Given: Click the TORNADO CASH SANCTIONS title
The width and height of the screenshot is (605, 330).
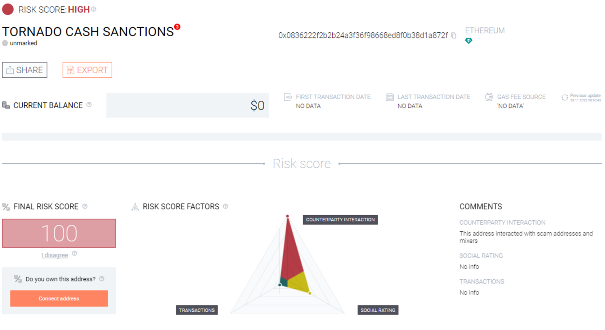Looking at the screenshot, I should tap(88, 32).
